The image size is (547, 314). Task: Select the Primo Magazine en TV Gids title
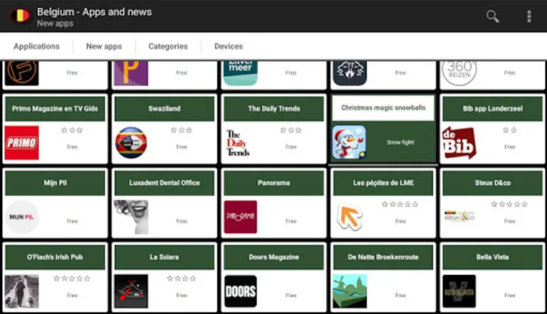[55, 108]
